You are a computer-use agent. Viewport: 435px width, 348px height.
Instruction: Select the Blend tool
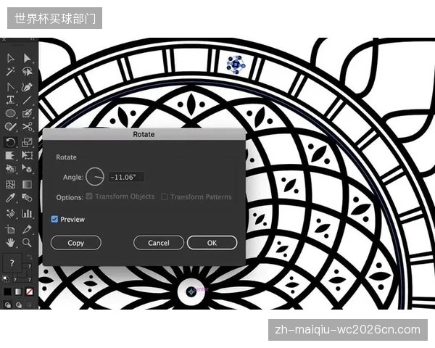pos(27,198)
